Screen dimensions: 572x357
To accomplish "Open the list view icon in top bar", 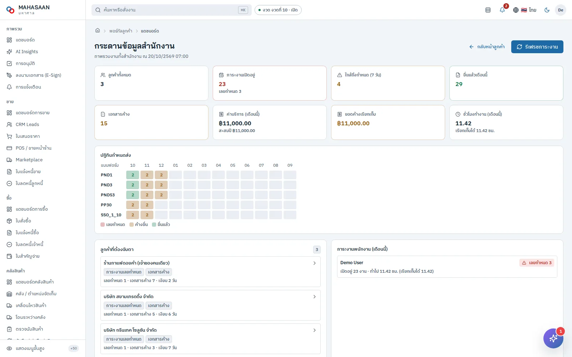I will click(x=488, y=10).
